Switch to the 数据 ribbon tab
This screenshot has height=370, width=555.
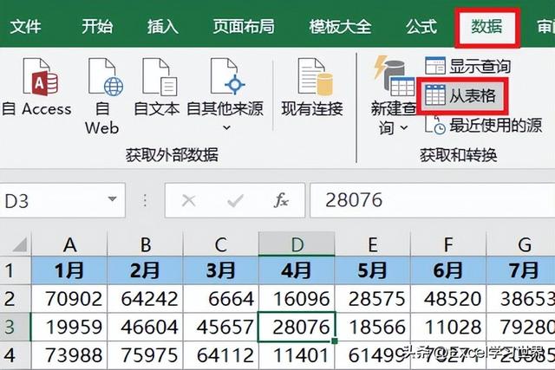[487, 27]
